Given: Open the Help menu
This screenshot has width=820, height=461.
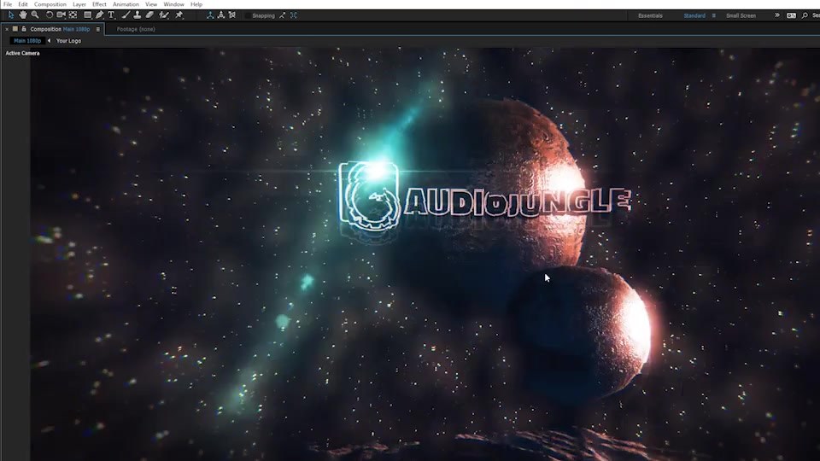Looking at the screenshot, I should click(x=196, y=4).
